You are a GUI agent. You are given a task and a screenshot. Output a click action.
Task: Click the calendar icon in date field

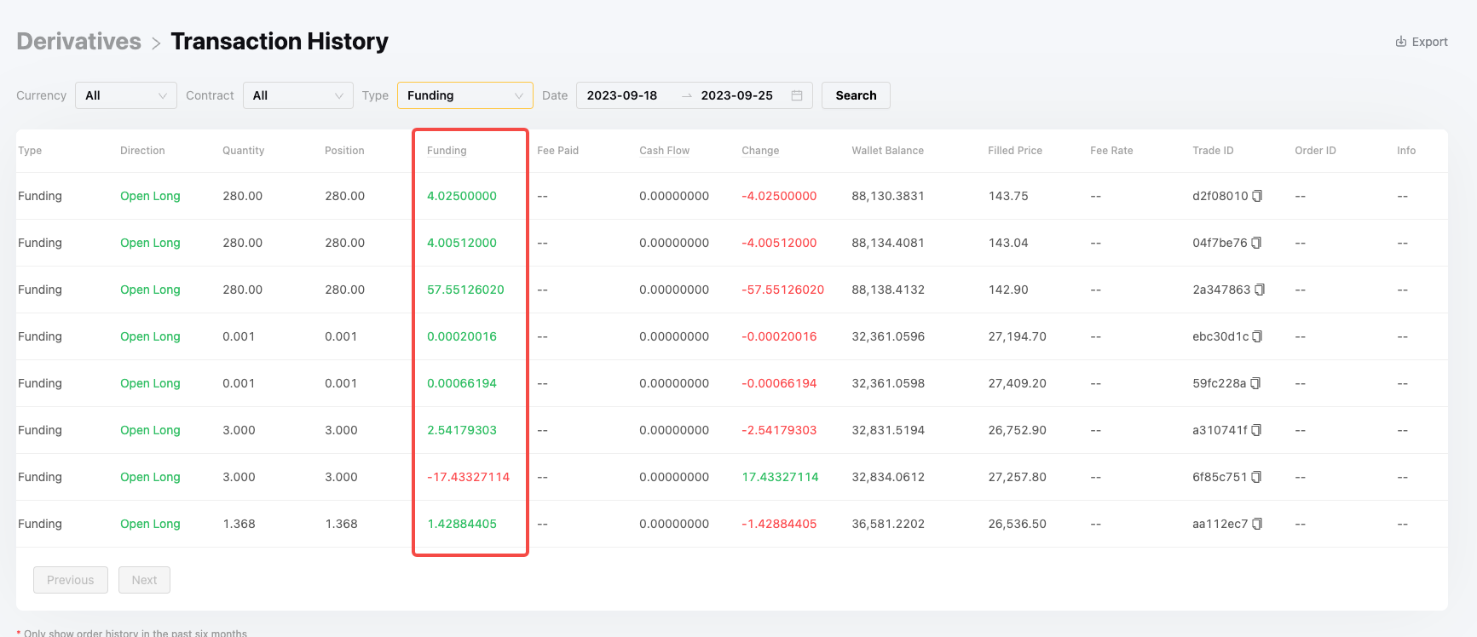point(797,95)
